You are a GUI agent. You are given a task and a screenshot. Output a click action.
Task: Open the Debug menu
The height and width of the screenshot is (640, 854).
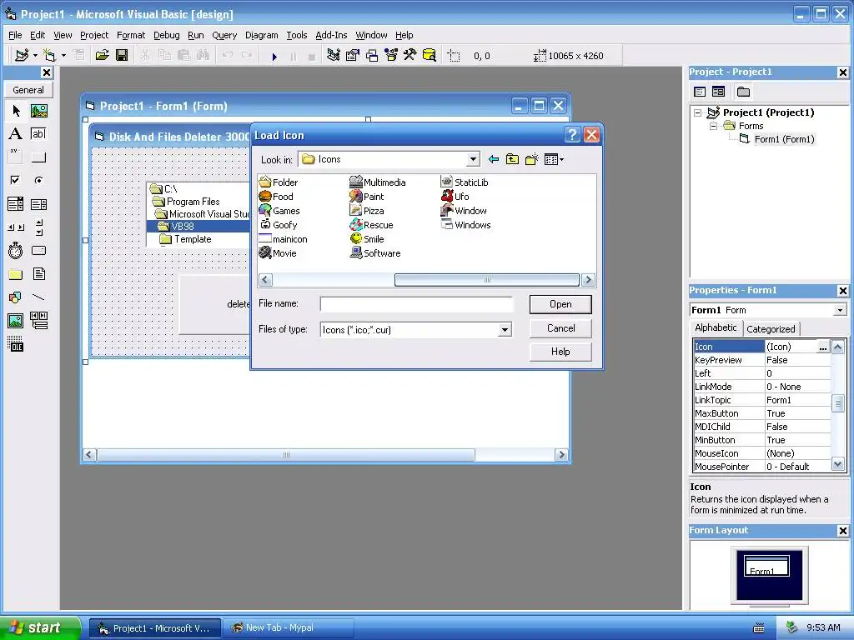(166, 35)
